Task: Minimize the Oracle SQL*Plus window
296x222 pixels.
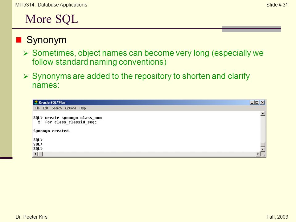Action: pos(252,102)
